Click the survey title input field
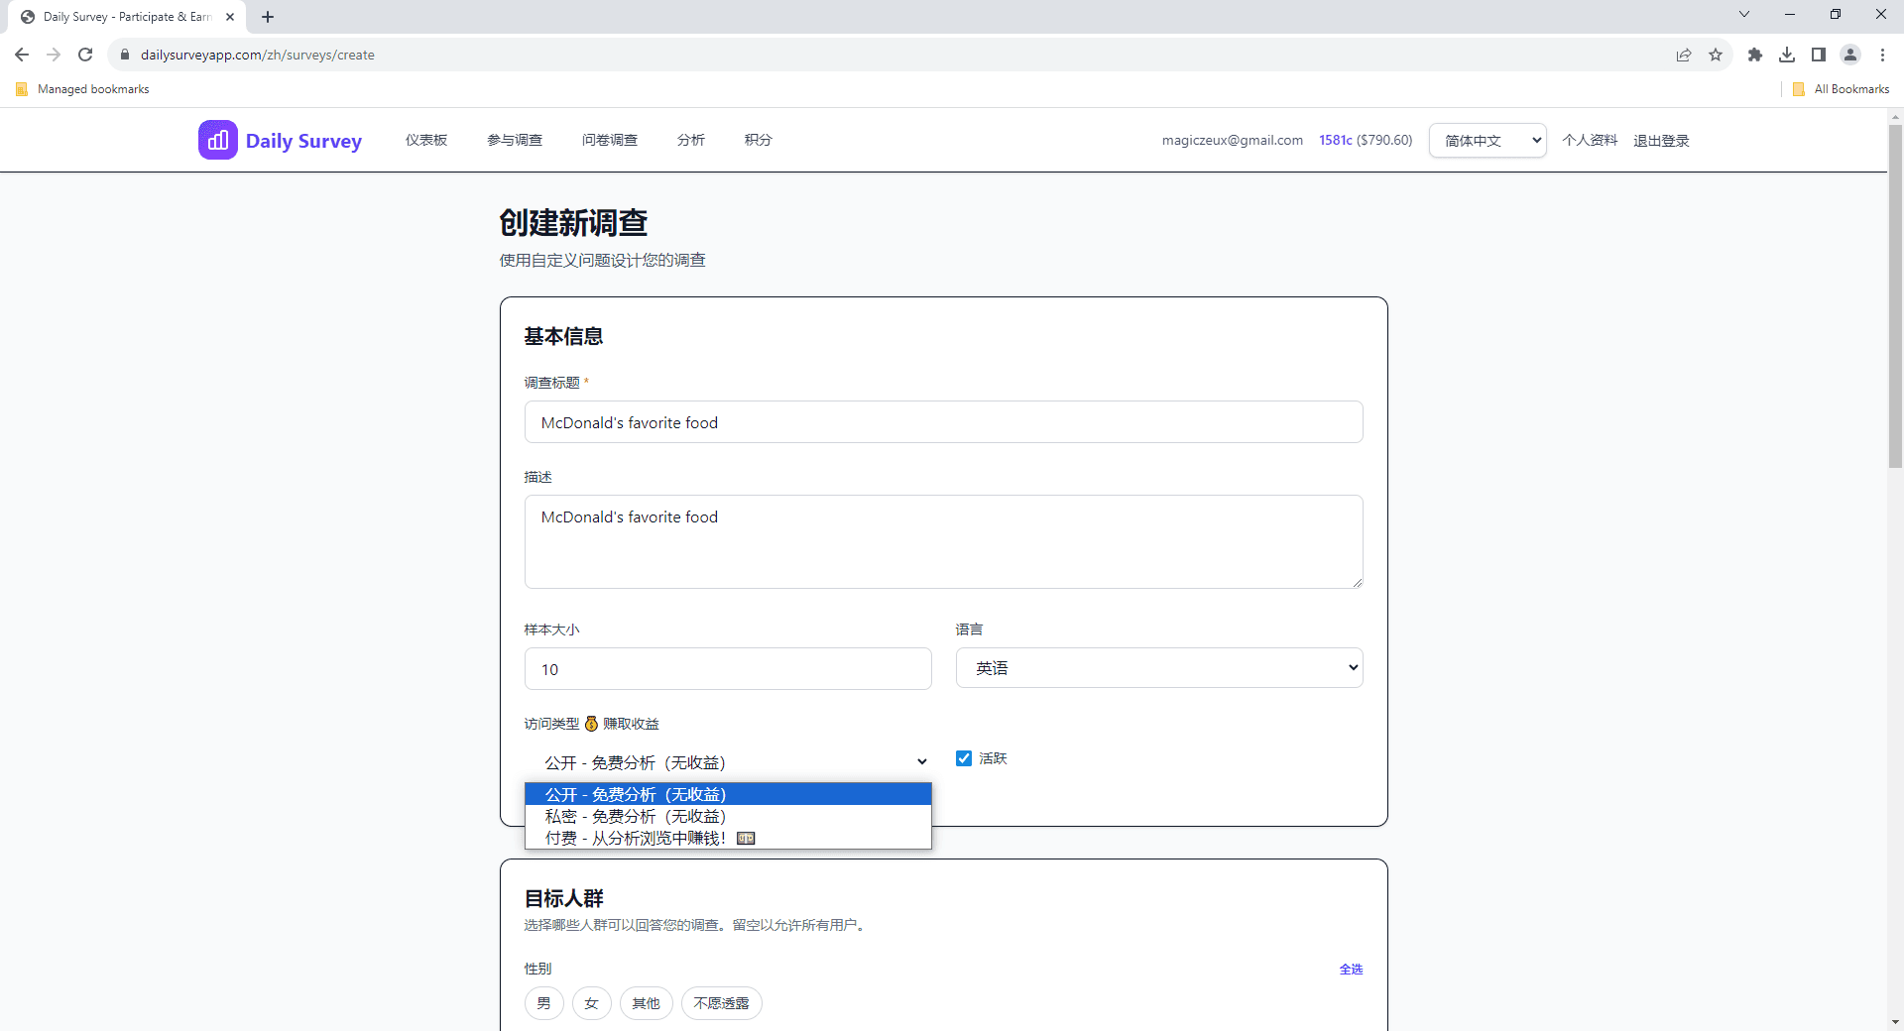The width and height of the screenshot is (1904, 1031). click(x=943, y=421)
